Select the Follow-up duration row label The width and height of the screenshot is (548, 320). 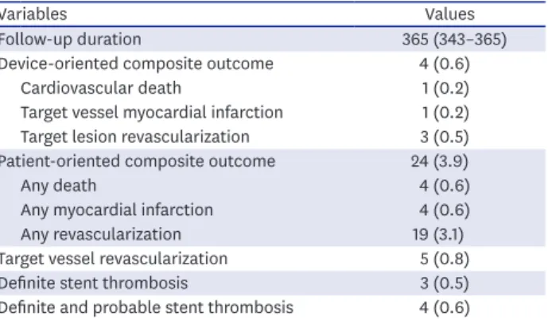pos(70,39)
